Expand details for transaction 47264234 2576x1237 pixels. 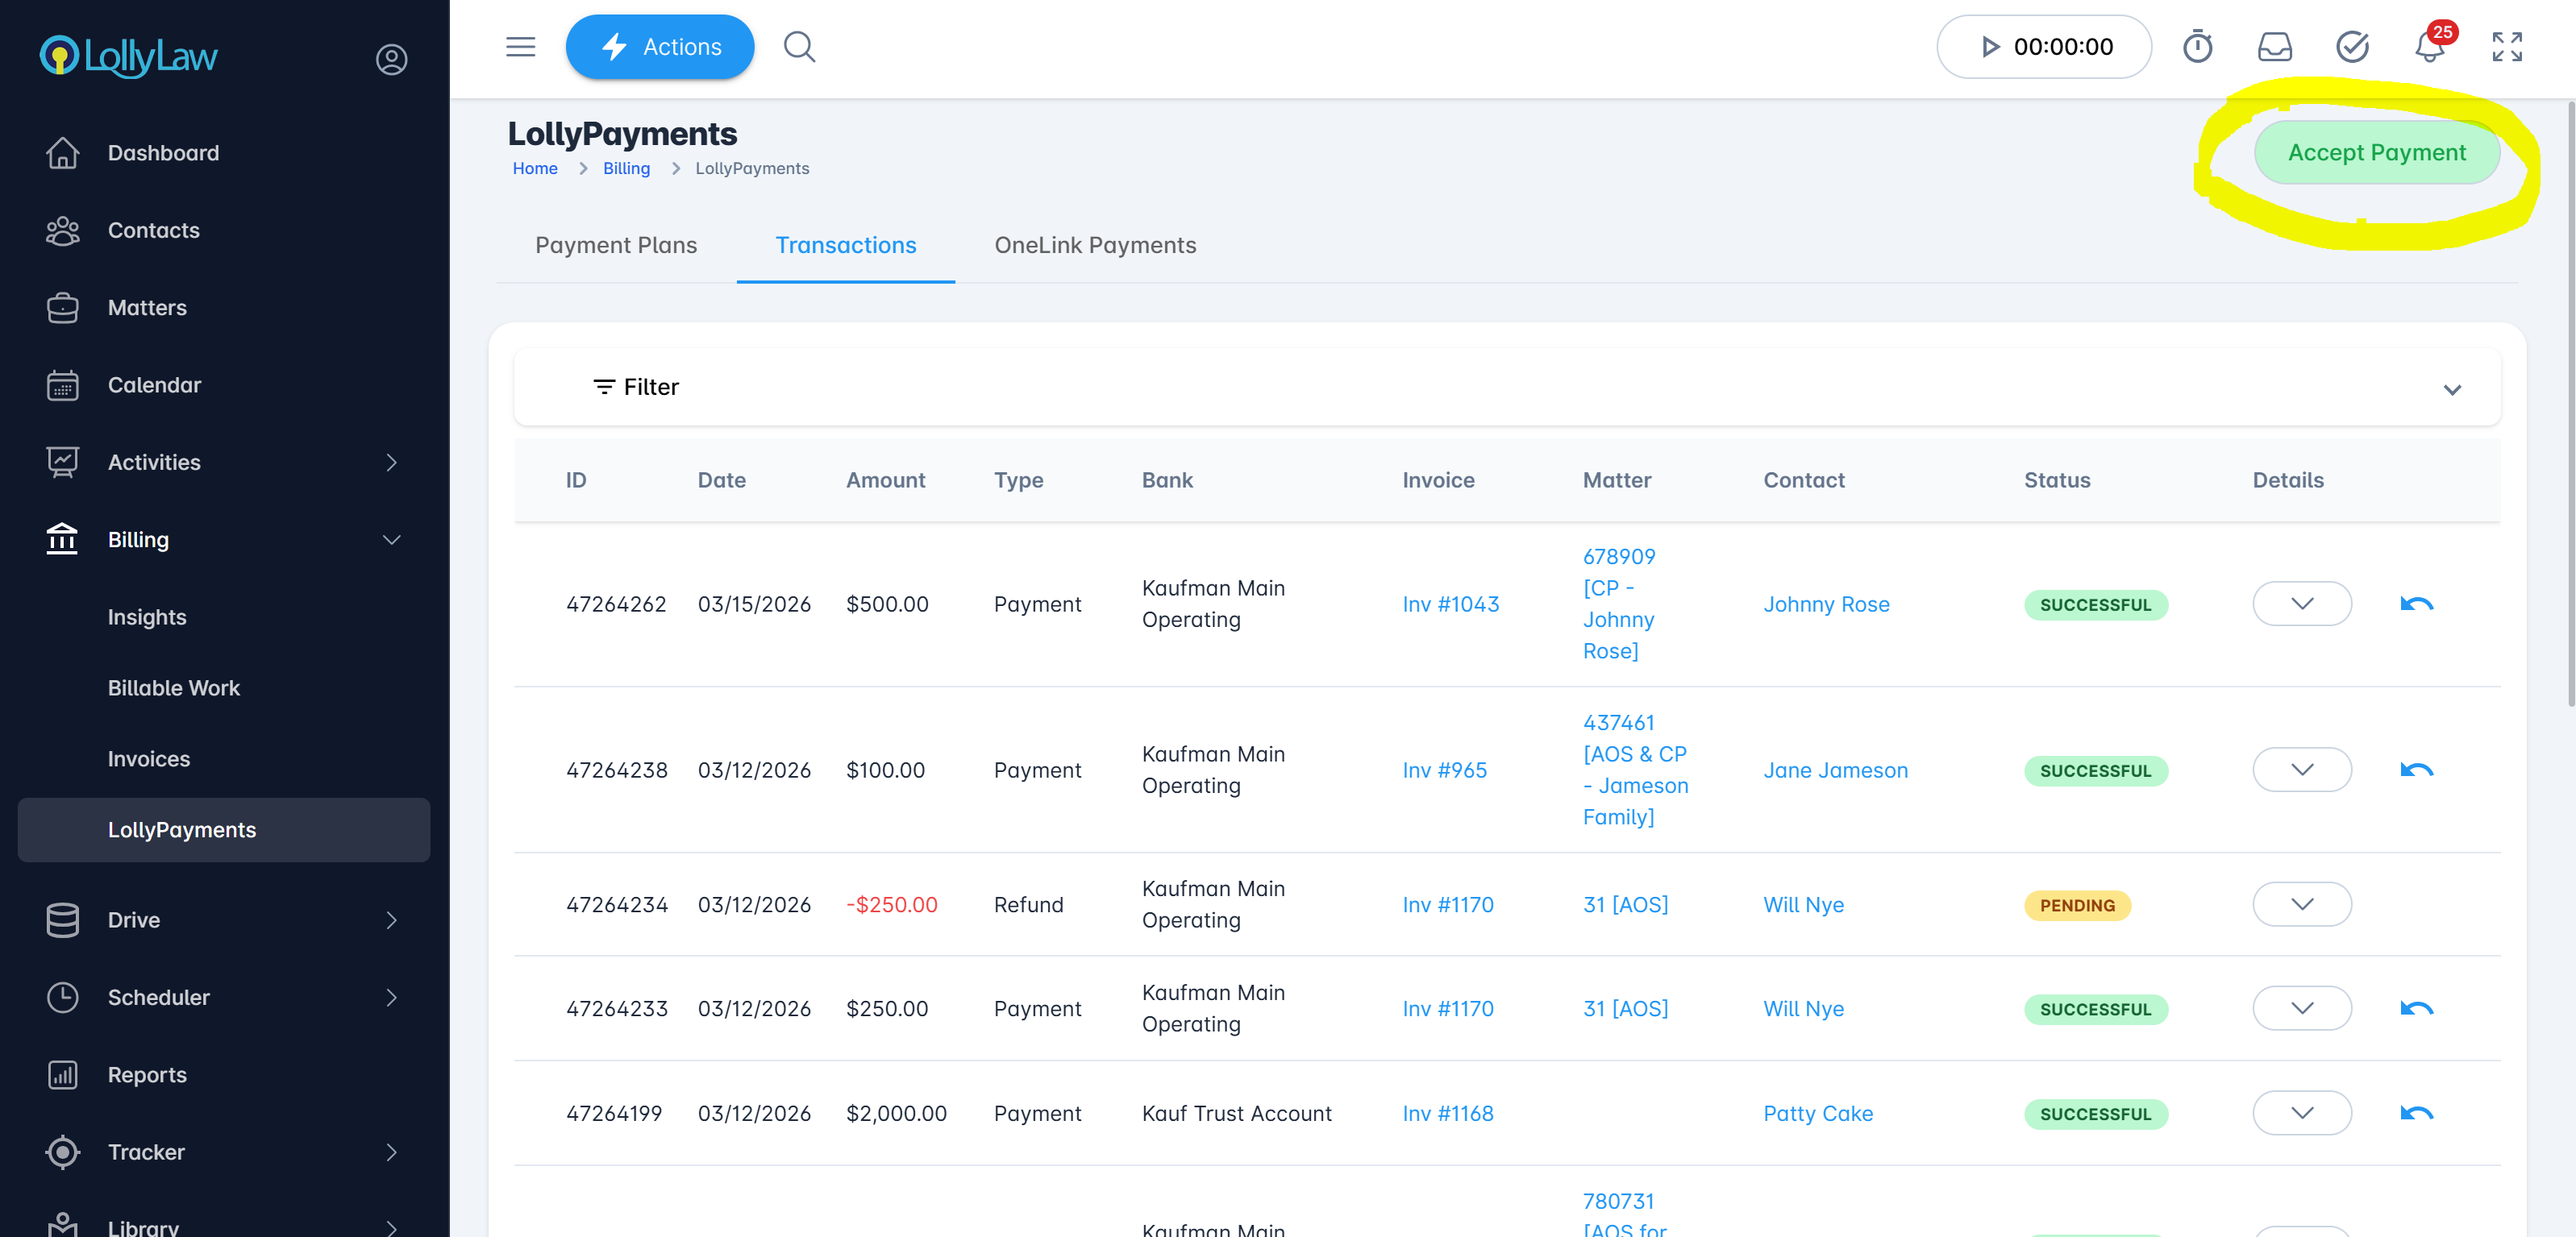2301,904
